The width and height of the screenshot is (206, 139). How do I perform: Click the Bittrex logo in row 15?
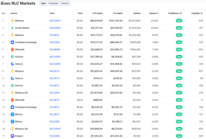coord(12,122)
